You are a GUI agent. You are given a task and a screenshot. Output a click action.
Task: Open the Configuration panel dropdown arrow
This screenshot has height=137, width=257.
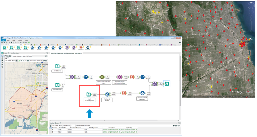[44, 53]
